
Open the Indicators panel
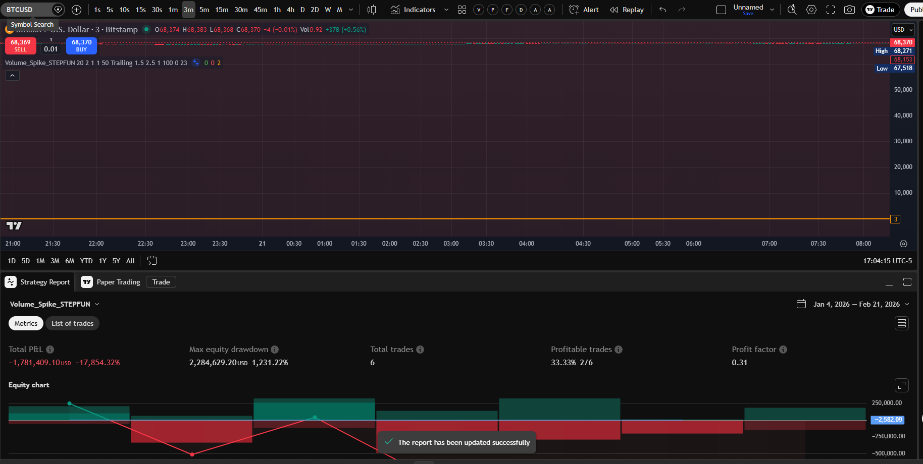click(x=413, y=9)
